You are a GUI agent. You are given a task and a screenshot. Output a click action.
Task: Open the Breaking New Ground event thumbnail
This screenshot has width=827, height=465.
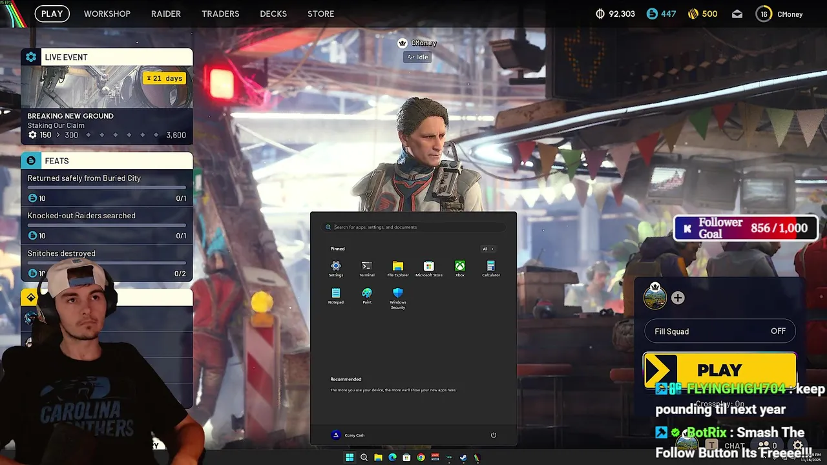pyautogui.click(x=107, y=87)
